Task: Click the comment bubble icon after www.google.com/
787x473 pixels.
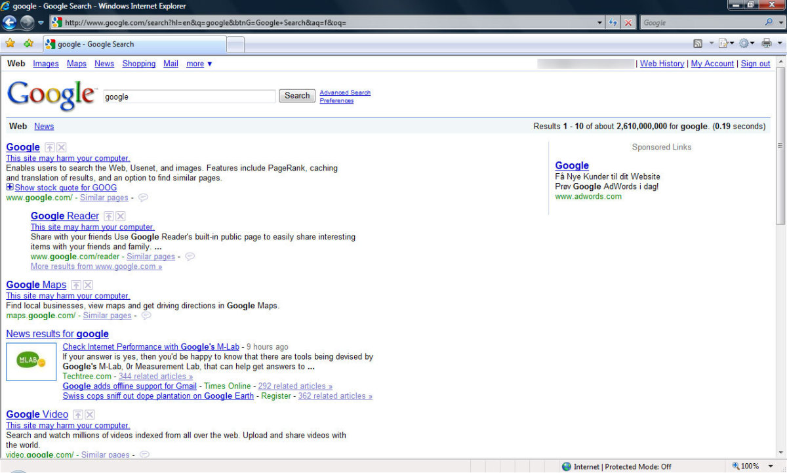Action: point(143,197)
